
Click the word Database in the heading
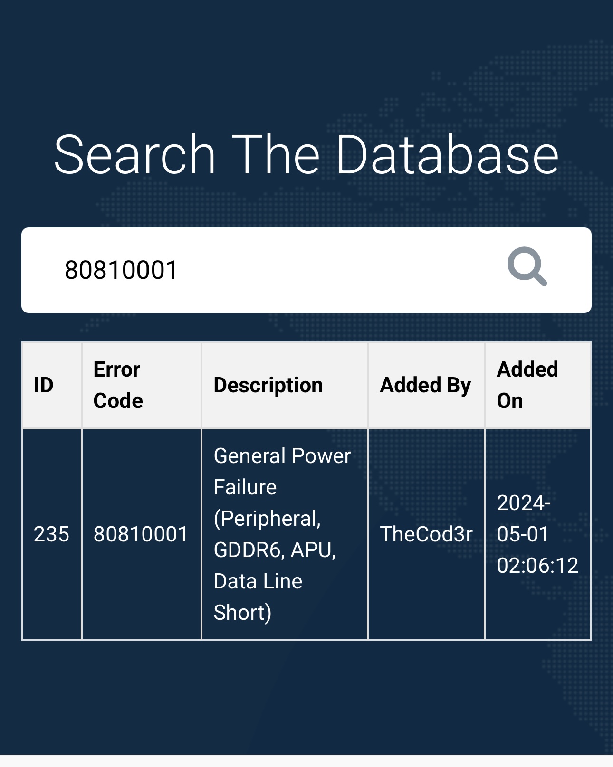pyautogui.click(x=447, y=154)
